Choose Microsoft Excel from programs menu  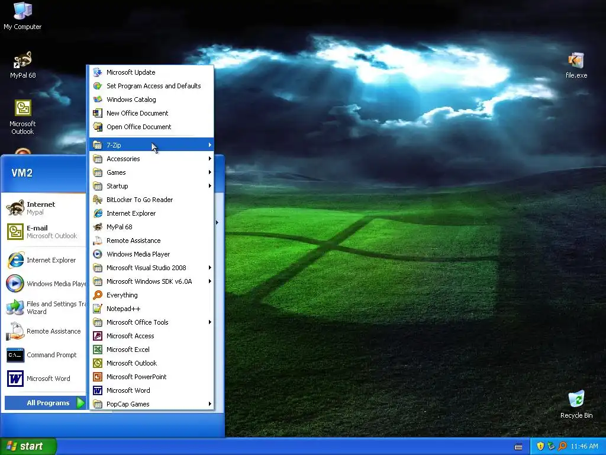[151, 350]
